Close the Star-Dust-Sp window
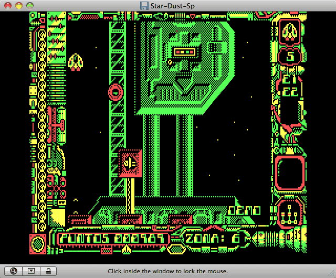Screen dimensions: 336x278 8,6
